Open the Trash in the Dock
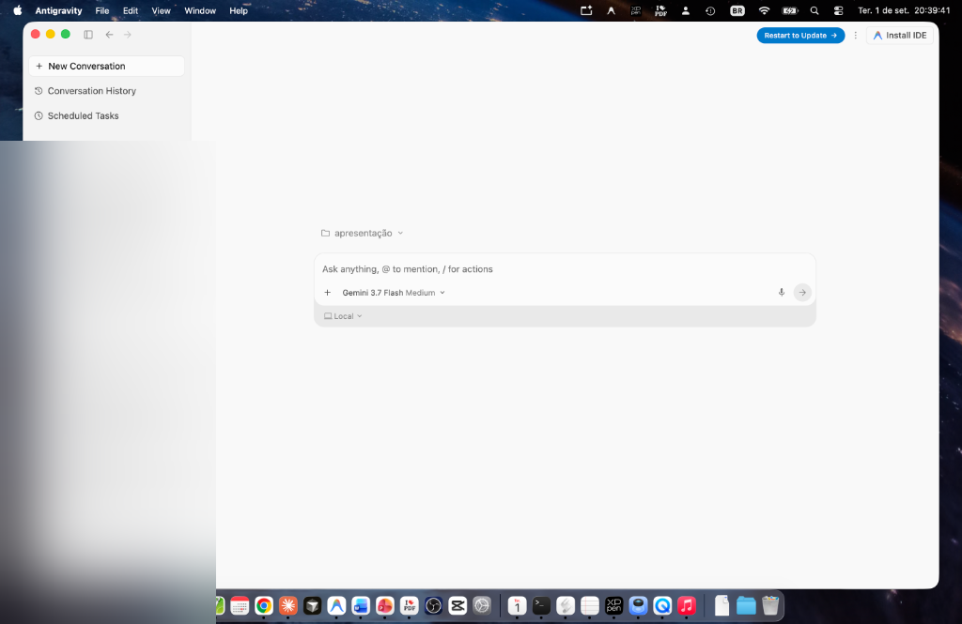Image resolution: width=962 pixels, height=624 pixels. point(770,605)
